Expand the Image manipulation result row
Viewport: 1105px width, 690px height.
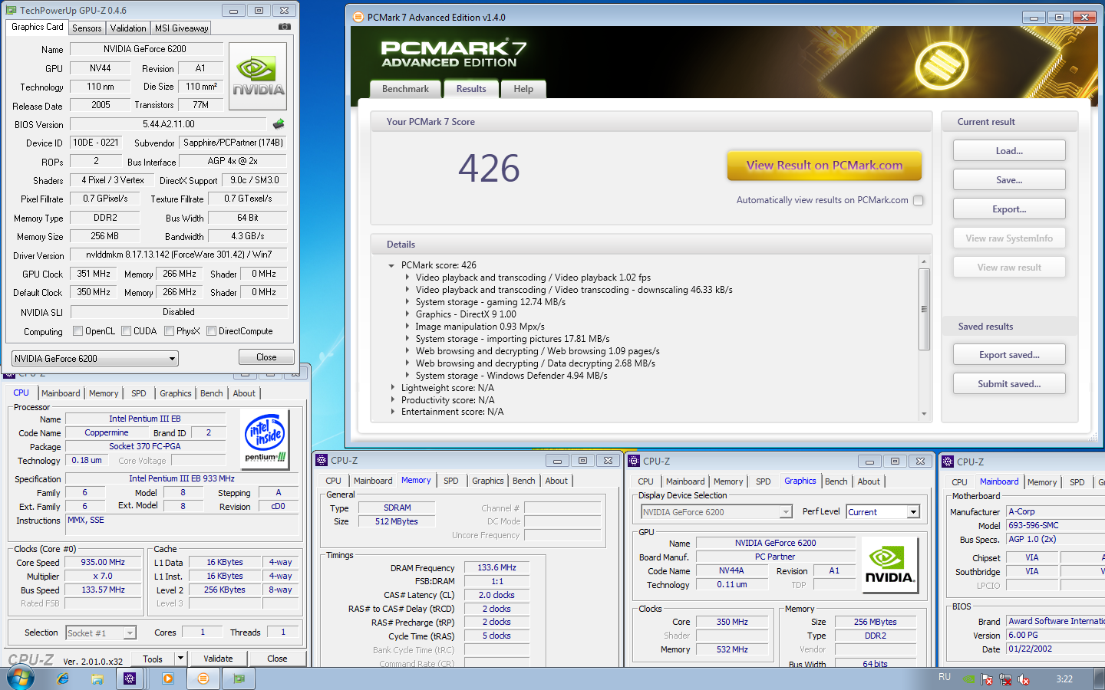(x=407, y=327)
